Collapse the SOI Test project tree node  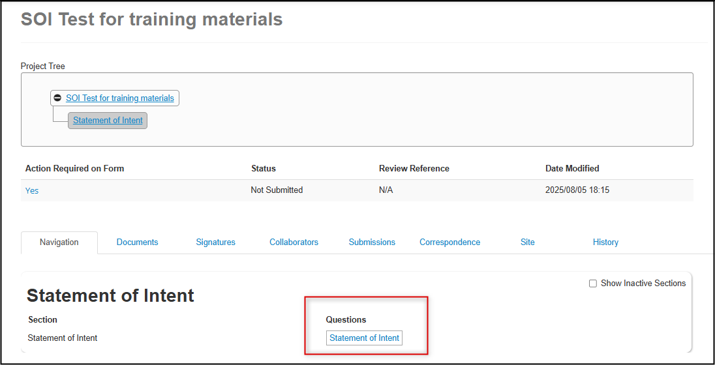pos(57,98)
